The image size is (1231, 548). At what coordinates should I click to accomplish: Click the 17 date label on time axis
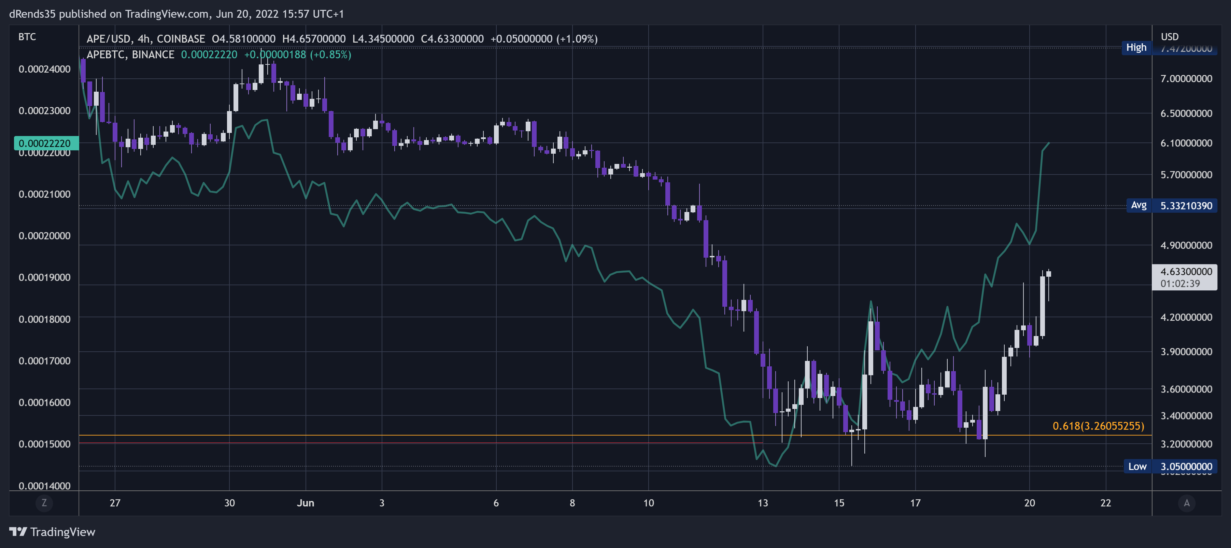coord(915,503)
